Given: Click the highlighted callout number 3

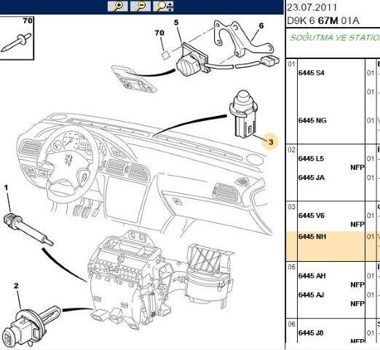Looking at the screenshot, I should [x=271, y=142].
